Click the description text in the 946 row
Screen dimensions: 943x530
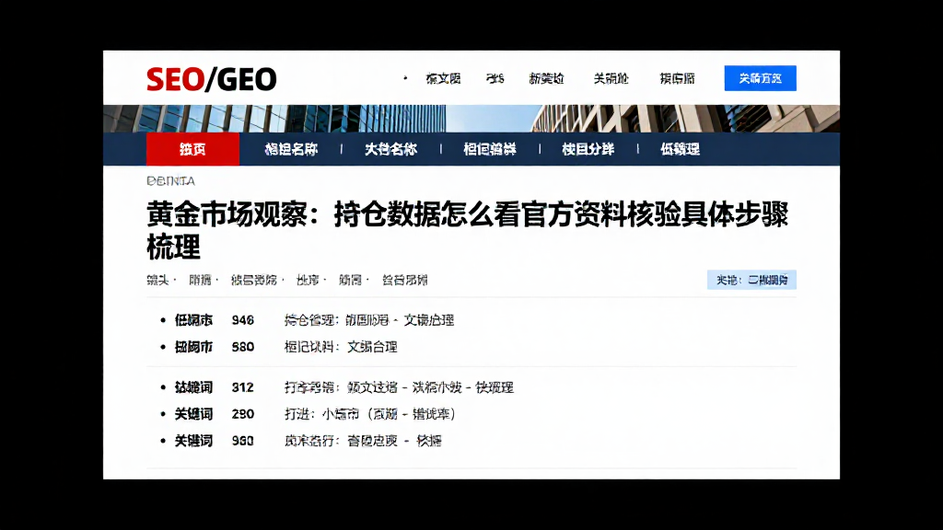(x=369, y=320)
